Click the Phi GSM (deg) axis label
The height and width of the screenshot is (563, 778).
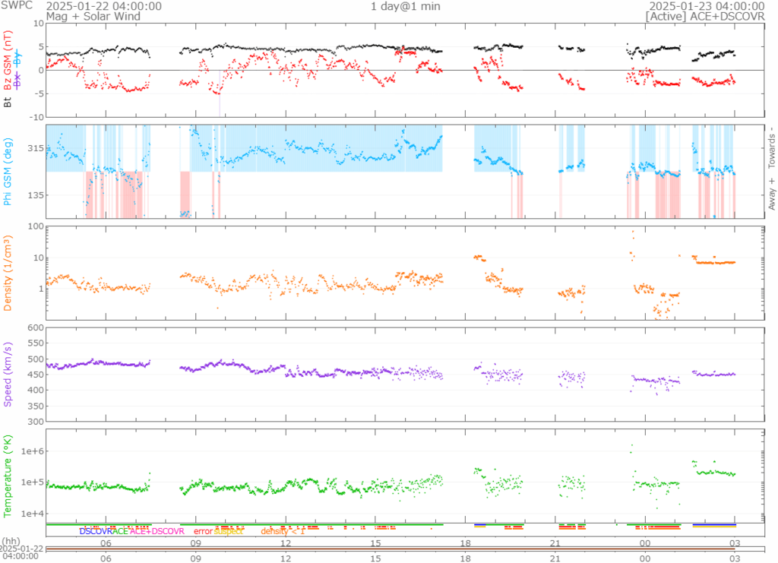point(8,172)
